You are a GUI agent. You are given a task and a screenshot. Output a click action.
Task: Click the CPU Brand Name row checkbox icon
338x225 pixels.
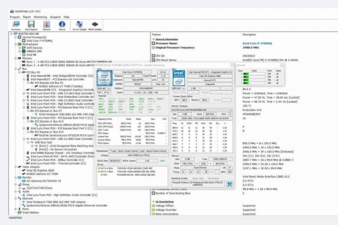[x=153, y=60]
